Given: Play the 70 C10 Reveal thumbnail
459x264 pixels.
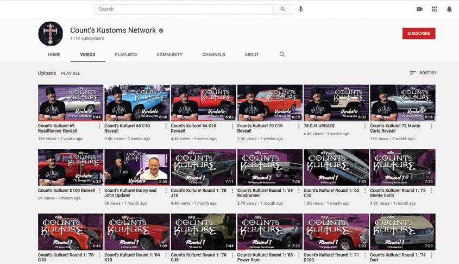Looking at the screenshot, I should point(270,103).
